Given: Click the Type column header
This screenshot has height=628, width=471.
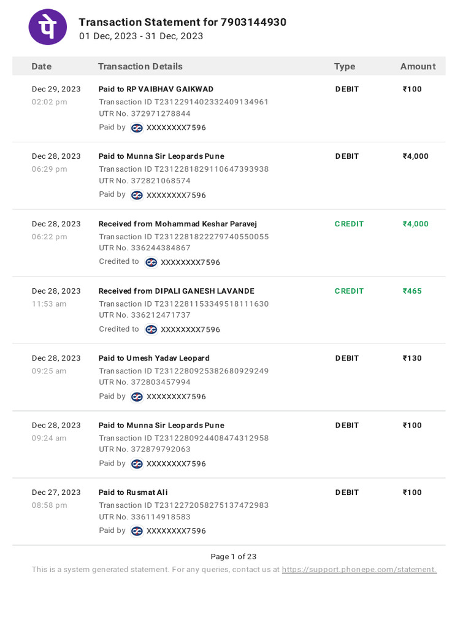Looking at the screenshot, I should coord(345,66).
